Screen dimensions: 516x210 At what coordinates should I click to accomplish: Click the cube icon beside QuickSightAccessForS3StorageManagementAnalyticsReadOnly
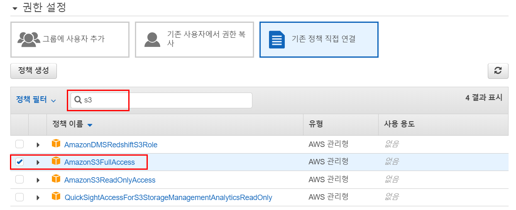[x=56, y=197]
